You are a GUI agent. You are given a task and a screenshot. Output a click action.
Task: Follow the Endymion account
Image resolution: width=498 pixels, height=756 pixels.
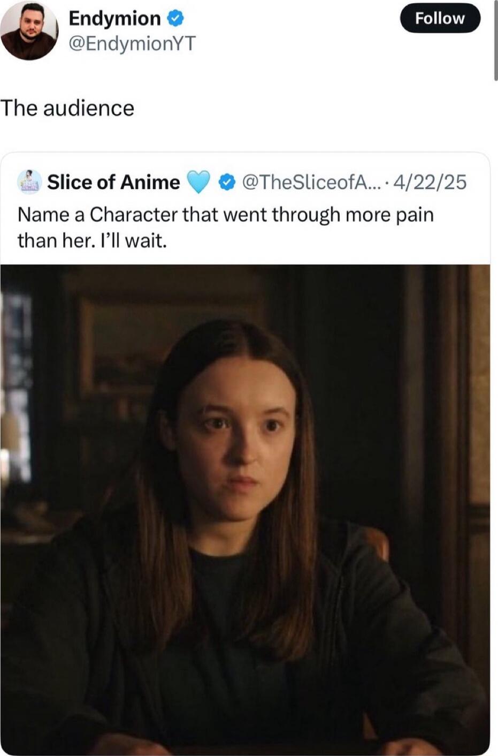[440, 18]
